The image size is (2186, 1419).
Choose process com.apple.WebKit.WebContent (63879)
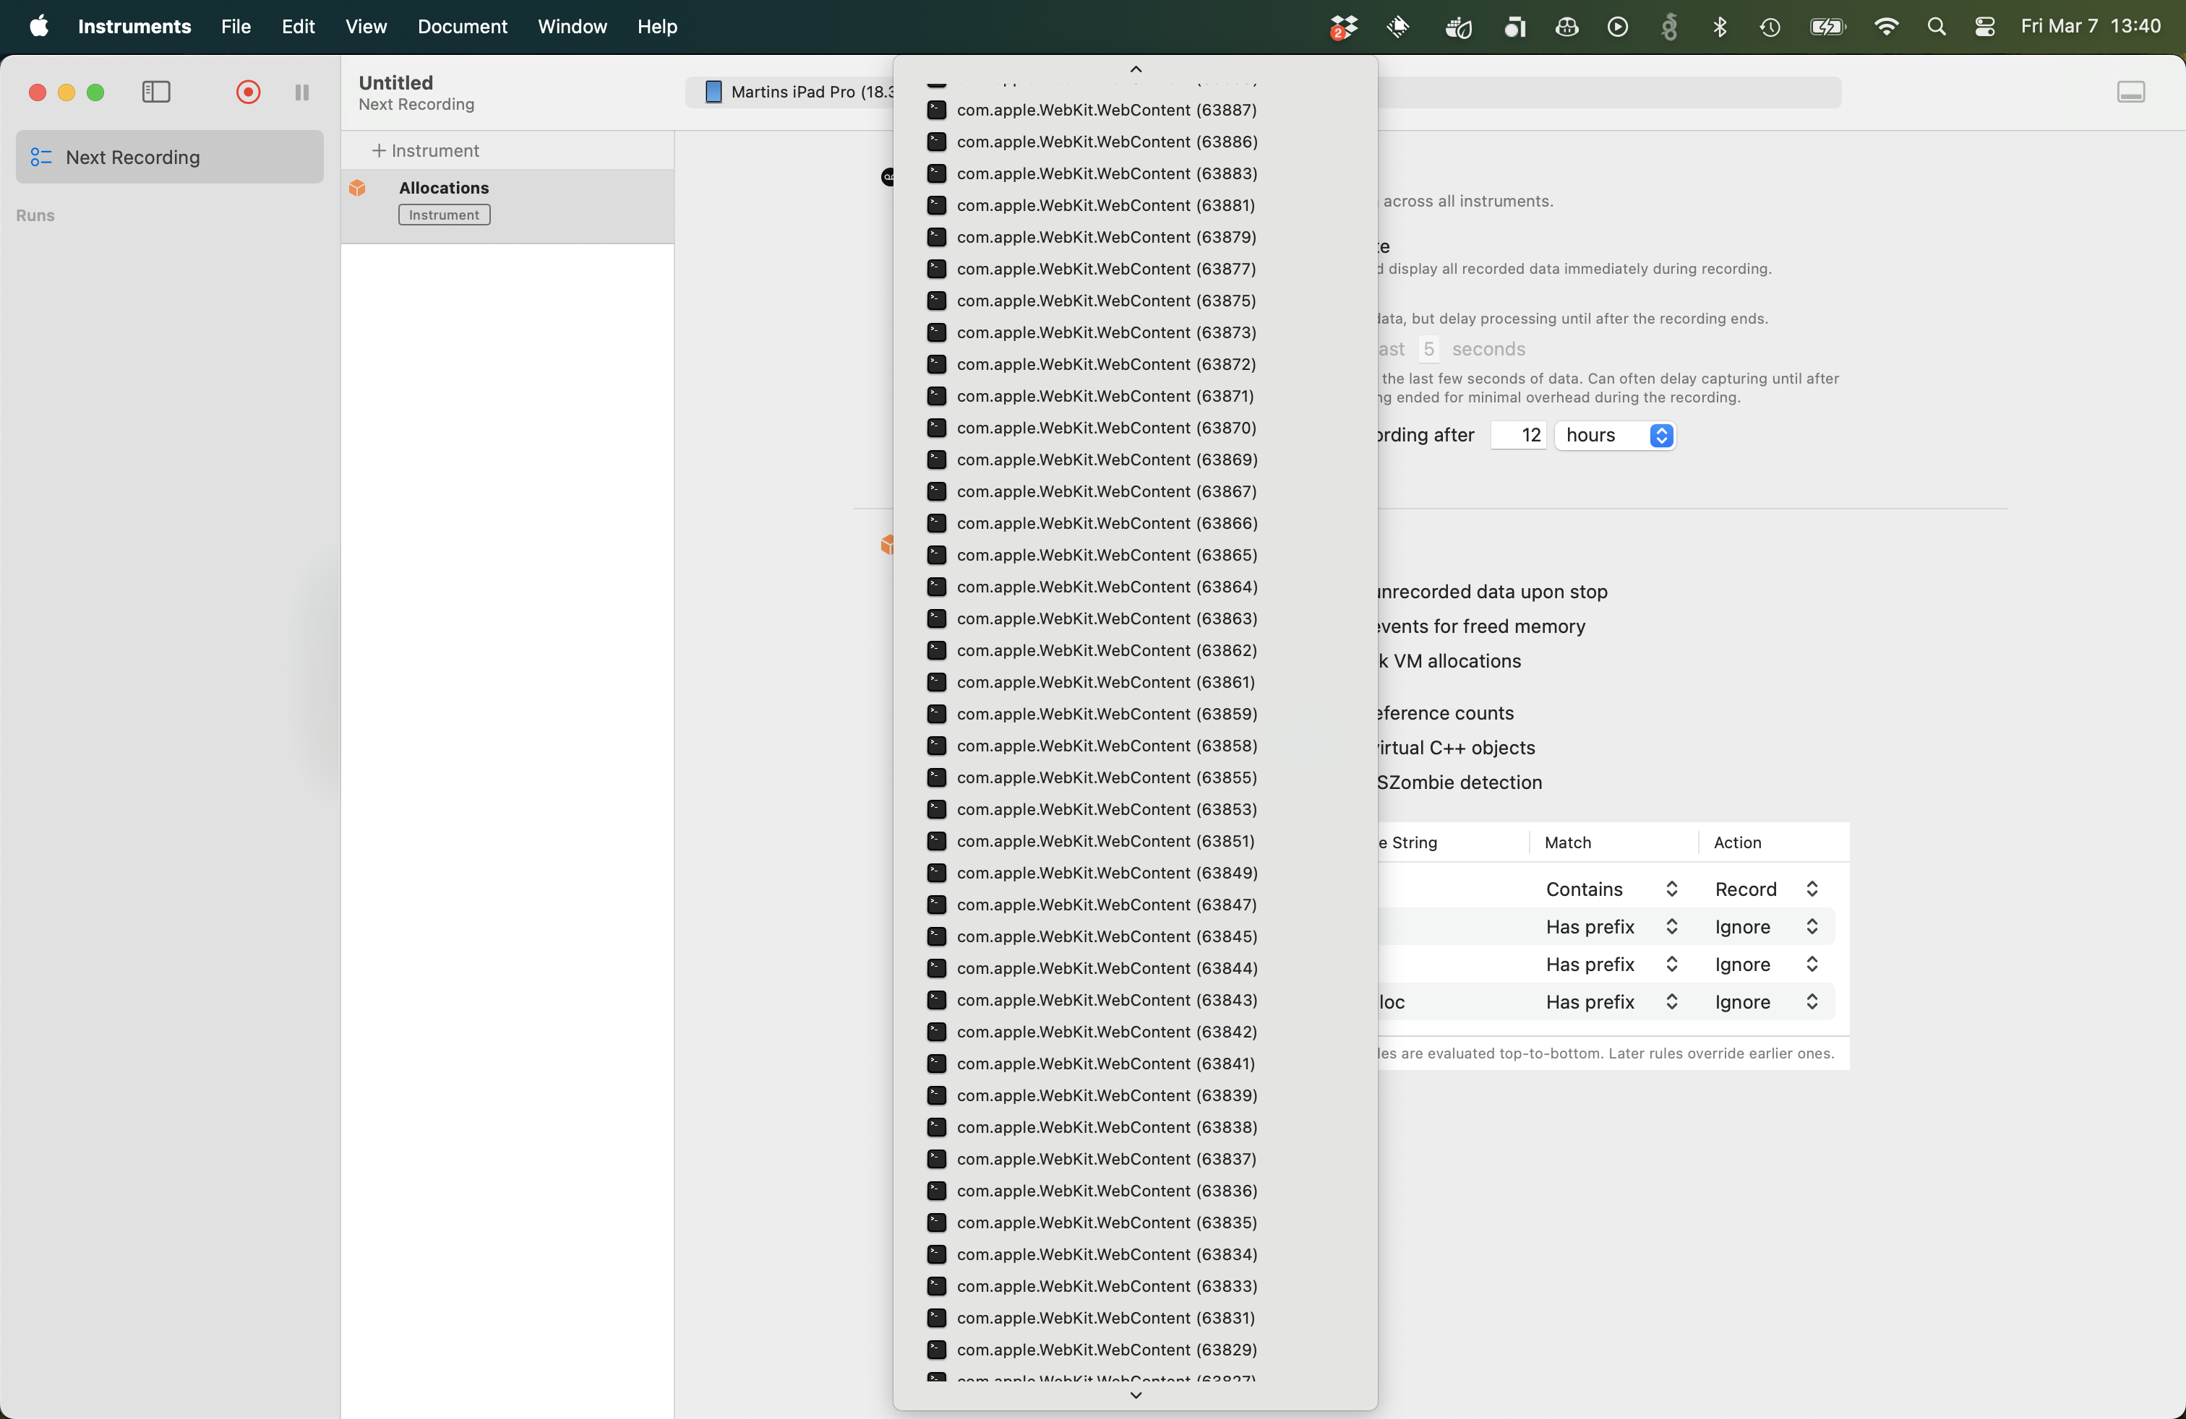1135,237
